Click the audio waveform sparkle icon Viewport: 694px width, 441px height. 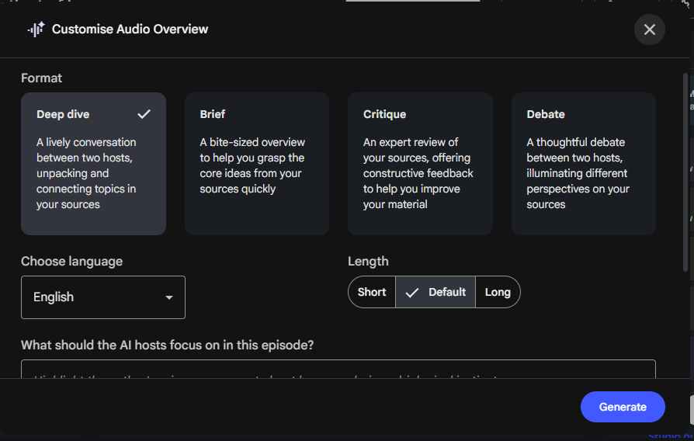[x=36, y=30]
